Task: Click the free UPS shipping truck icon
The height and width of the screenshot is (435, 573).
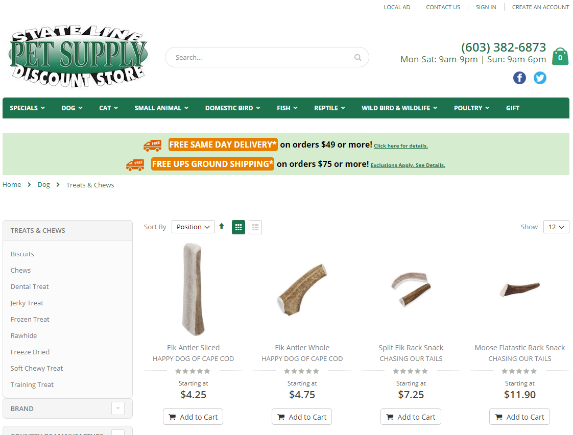Action: click(135, 164)
